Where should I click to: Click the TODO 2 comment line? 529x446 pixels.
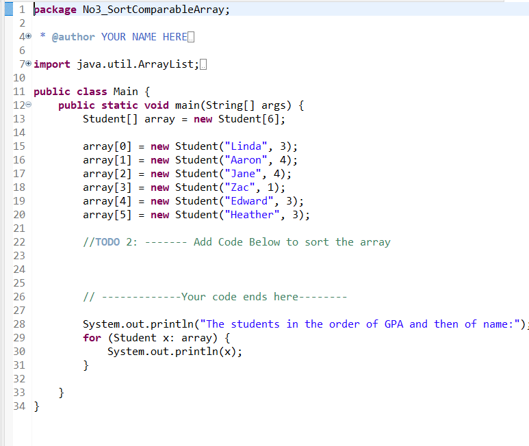[237, 242]
